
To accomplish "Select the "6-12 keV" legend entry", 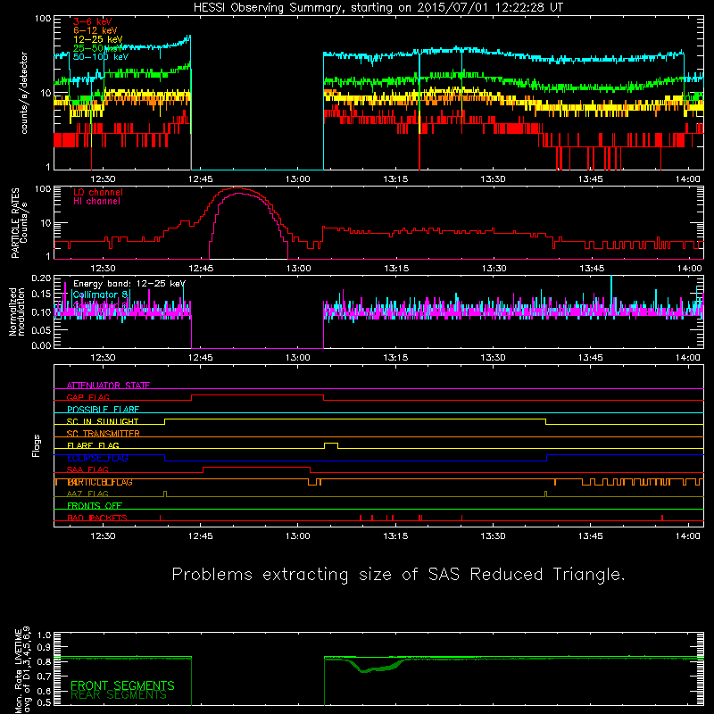I will click(x=95, y=30).
